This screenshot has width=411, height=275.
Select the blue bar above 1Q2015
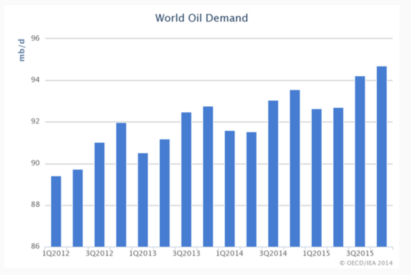317,178
